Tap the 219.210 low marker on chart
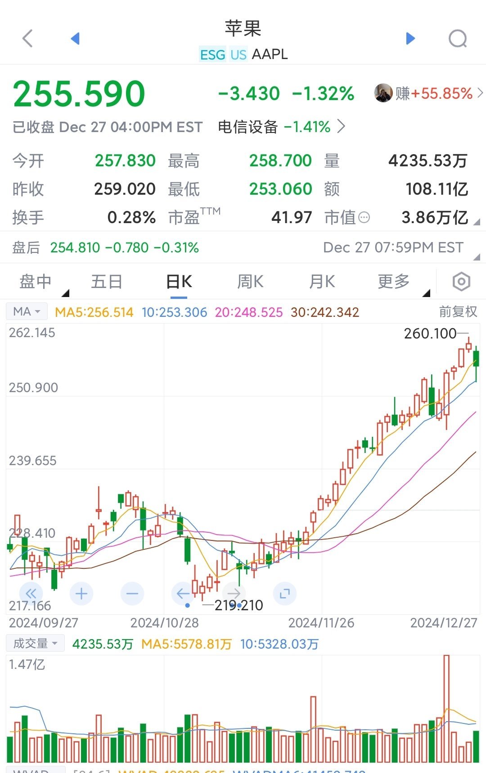 point(239,605)
